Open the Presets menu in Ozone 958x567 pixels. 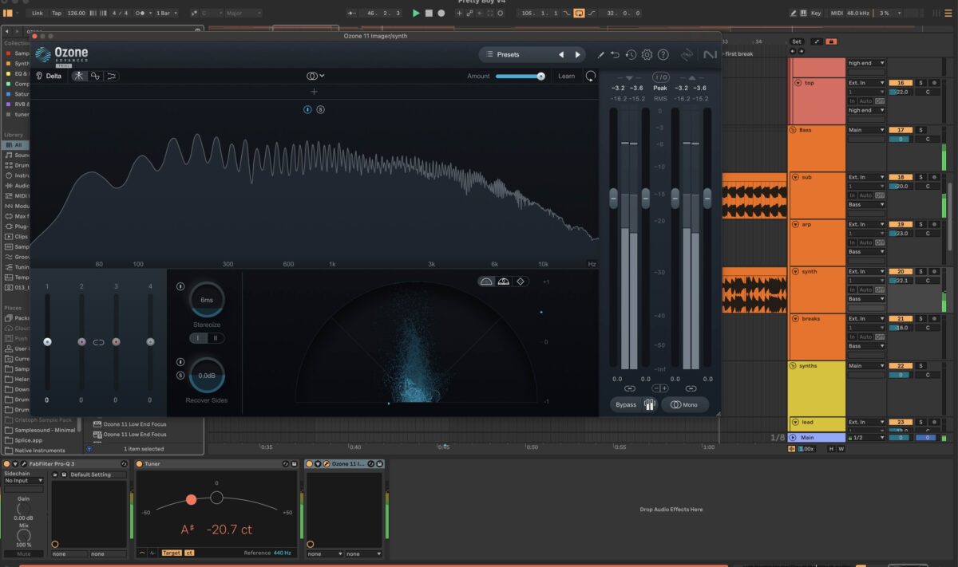click(508, 54)
